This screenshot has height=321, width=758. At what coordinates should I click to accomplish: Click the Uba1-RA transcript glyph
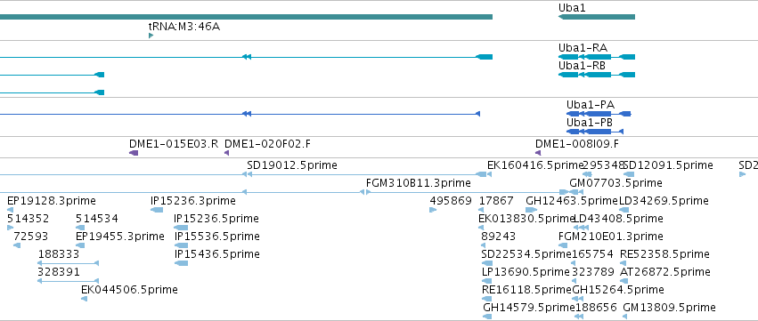597,57
